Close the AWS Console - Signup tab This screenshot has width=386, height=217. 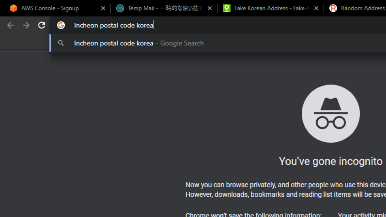(103, 8)
